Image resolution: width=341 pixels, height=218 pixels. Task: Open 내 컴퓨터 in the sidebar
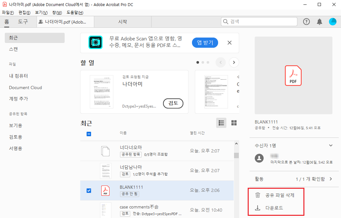click(x=18, y=76)
